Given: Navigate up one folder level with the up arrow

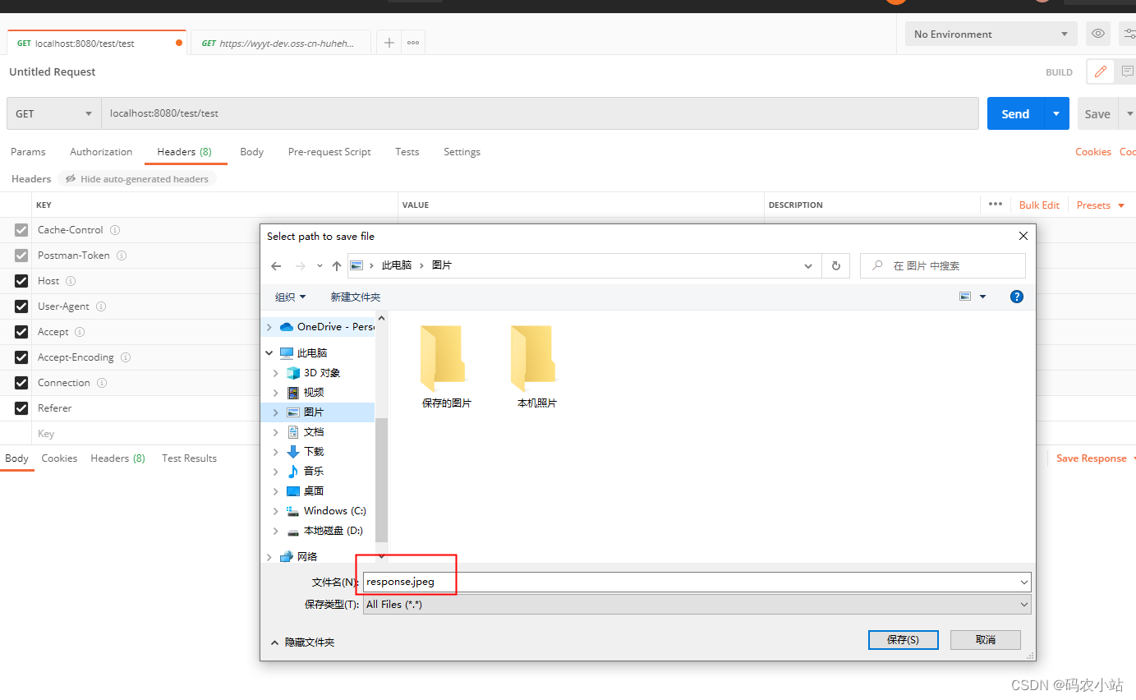Looking at the screenshot, I should [337, 265].
